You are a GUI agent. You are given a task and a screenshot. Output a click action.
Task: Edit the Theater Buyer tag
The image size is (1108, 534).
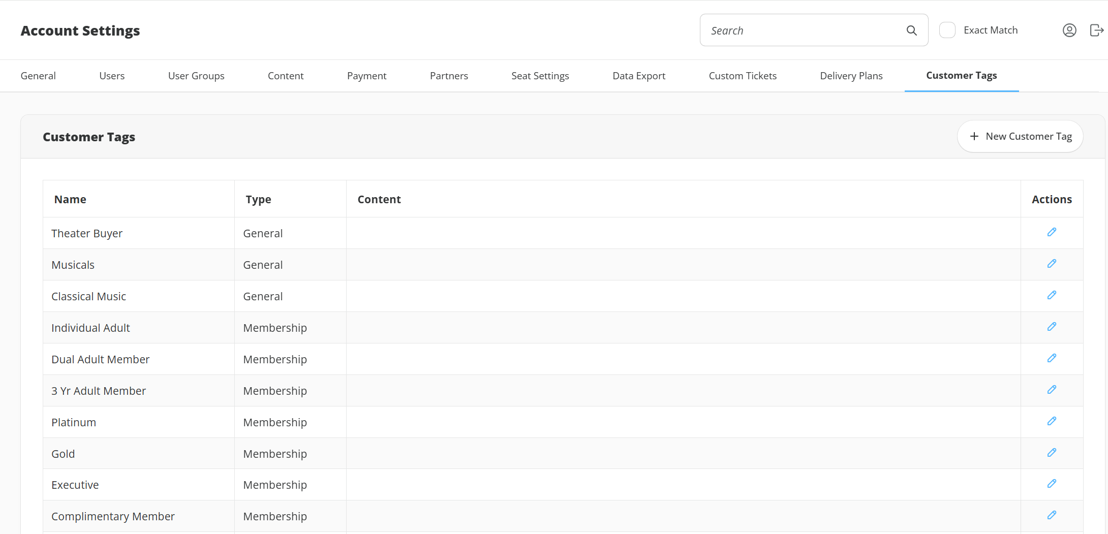coord(1052,232)
